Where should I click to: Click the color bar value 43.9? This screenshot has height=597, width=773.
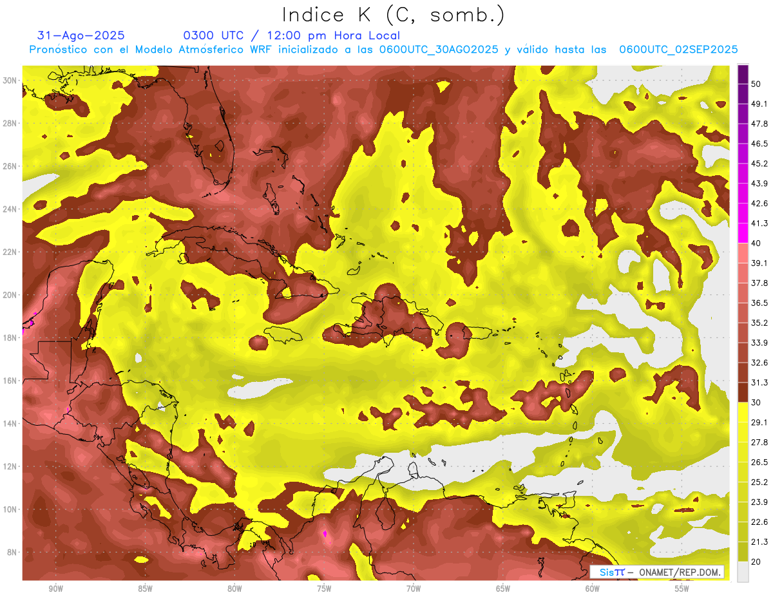[x=759, y=184]
